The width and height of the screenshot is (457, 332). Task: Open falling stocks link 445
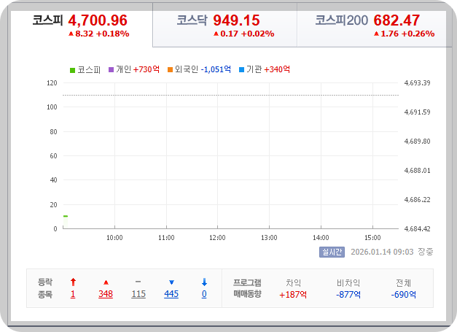click(171, 294)
